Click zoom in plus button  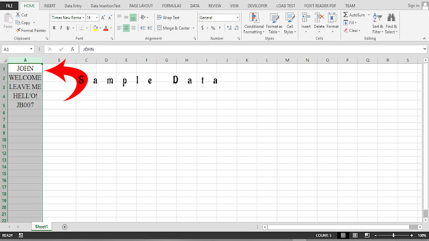[411, 236]
